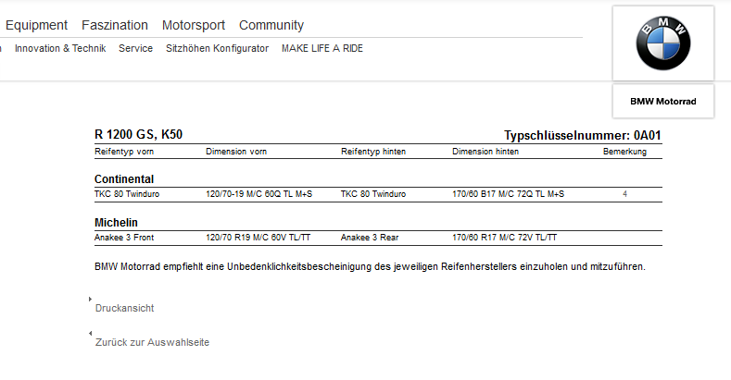Click remark number 4 in Continental row
This screenshot has width=731, height=380.
pyautogui.click(x=625, y=194)
